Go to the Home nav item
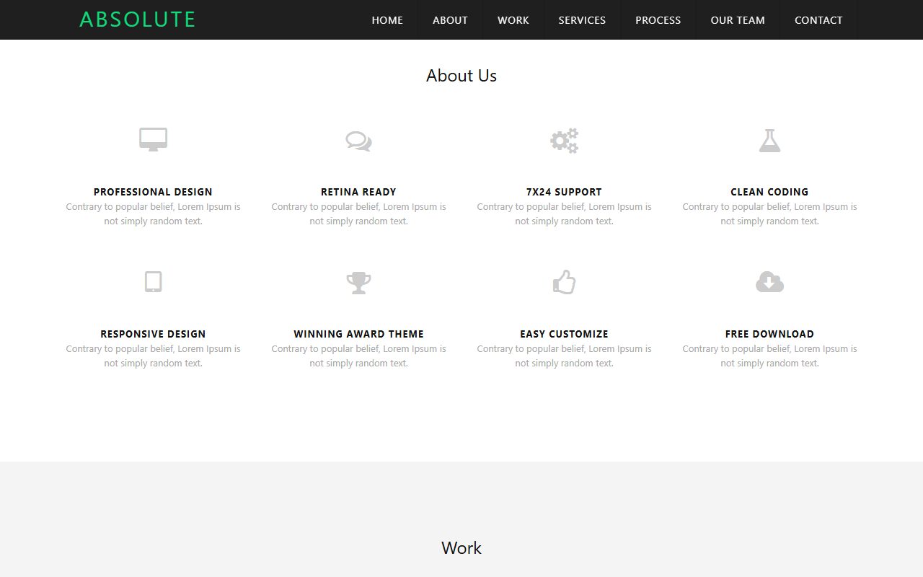Viewport: 923px width, 577px height. [x=387, y=20]
